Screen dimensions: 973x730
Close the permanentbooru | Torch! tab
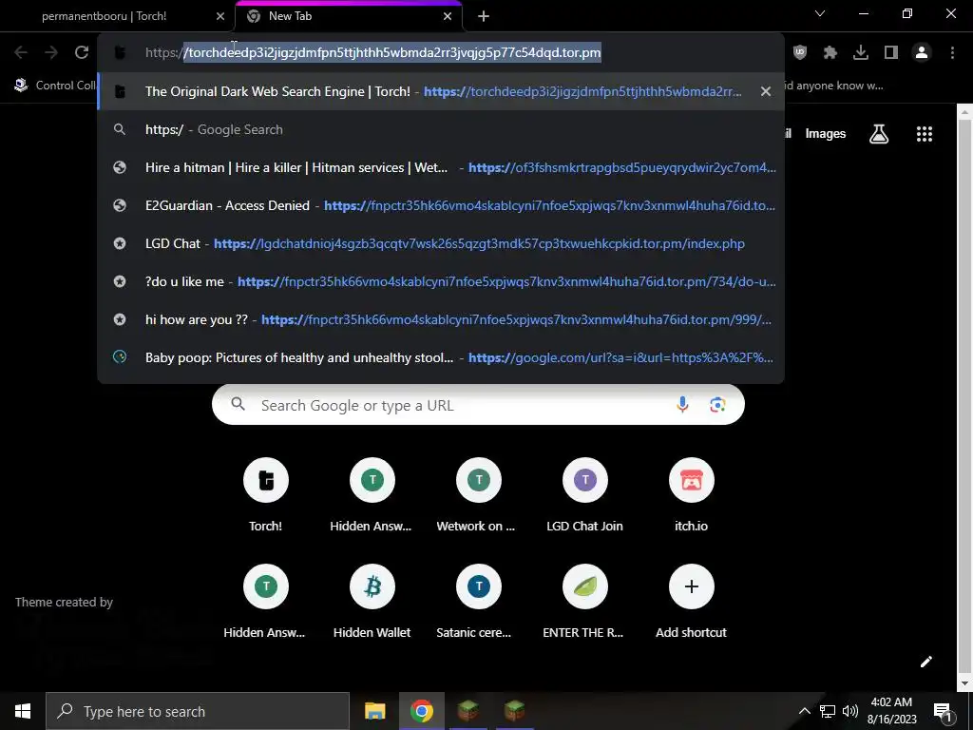[x=220, y=16]
